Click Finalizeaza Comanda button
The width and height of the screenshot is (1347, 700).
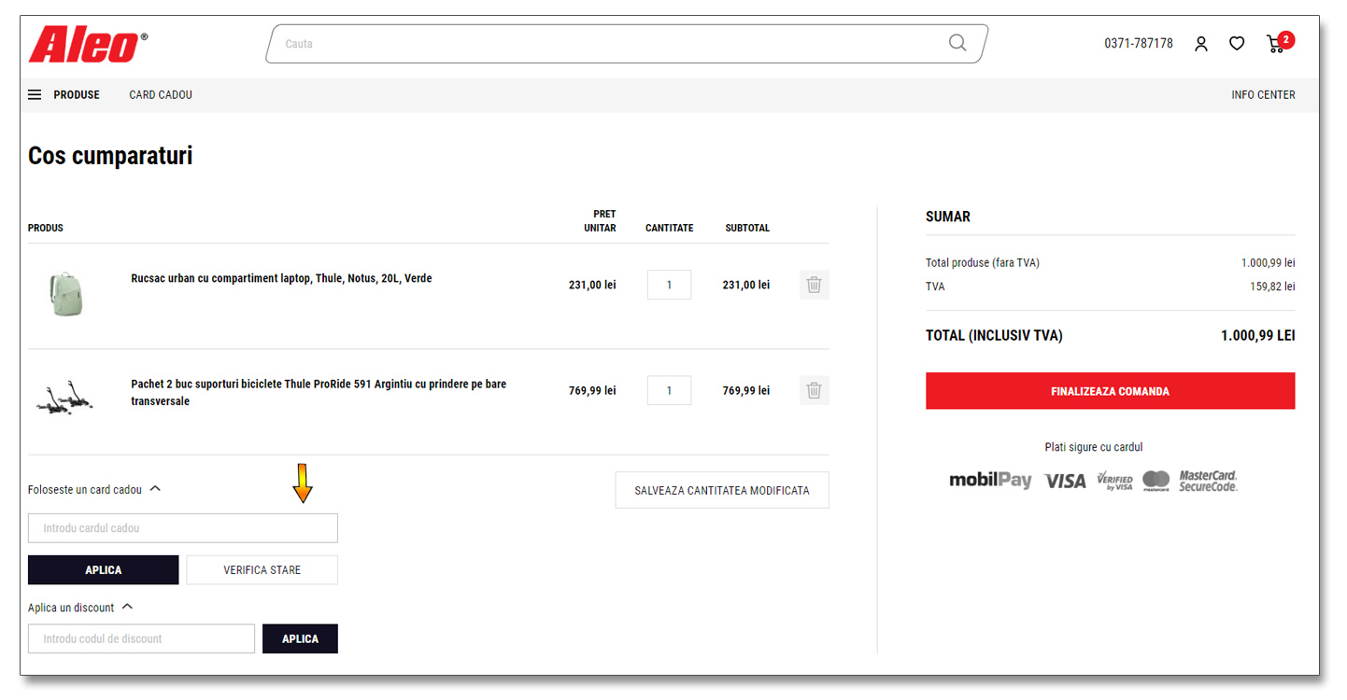pos(1110,391)
